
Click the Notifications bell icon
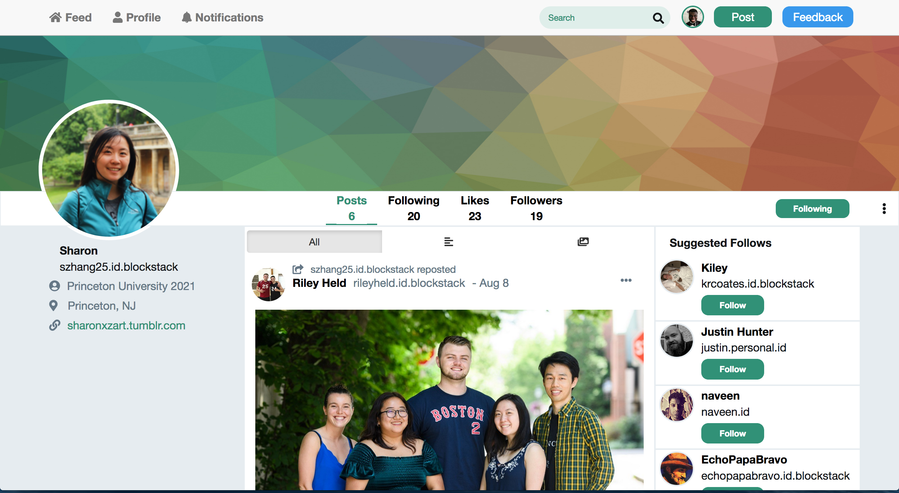click(x=186, y=17)
